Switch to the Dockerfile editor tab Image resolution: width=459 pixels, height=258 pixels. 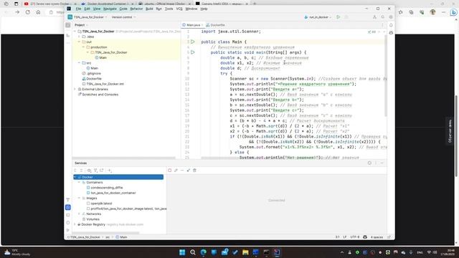[215, 25]
